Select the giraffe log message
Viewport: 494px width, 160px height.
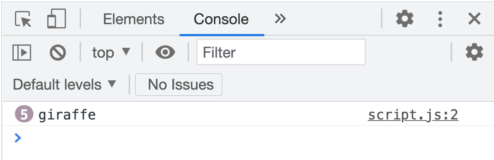[x=67, y=115]
